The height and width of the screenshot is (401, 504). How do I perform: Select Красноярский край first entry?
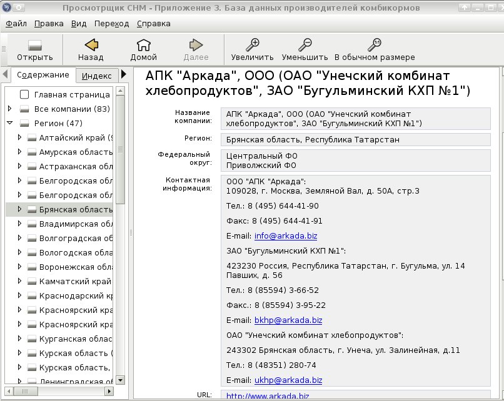click(76, 310)
